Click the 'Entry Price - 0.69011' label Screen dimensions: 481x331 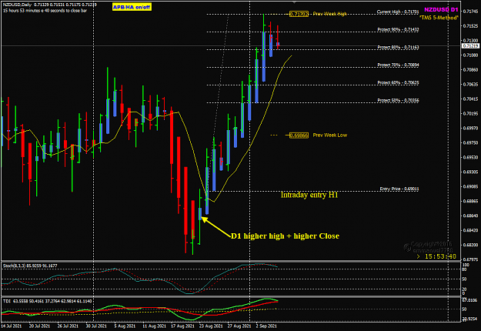pyautogui.click(x=399, y=189)
